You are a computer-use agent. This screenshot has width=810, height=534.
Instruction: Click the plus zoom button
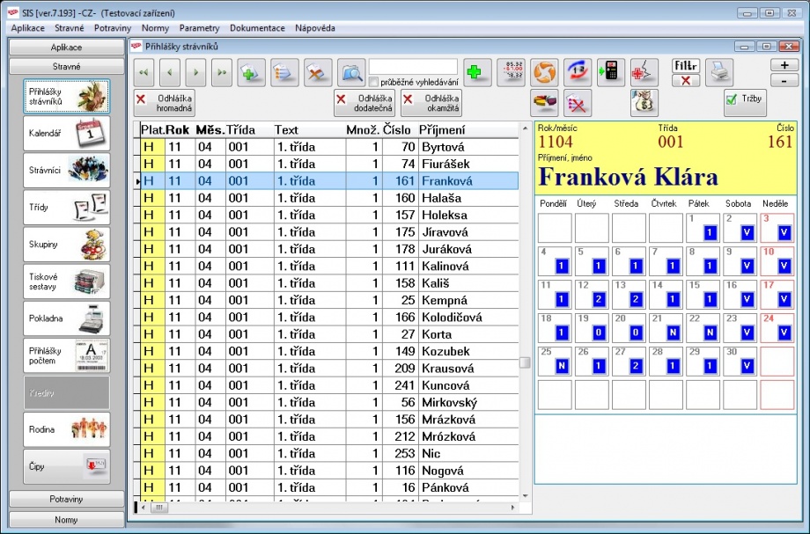point(784,65)
